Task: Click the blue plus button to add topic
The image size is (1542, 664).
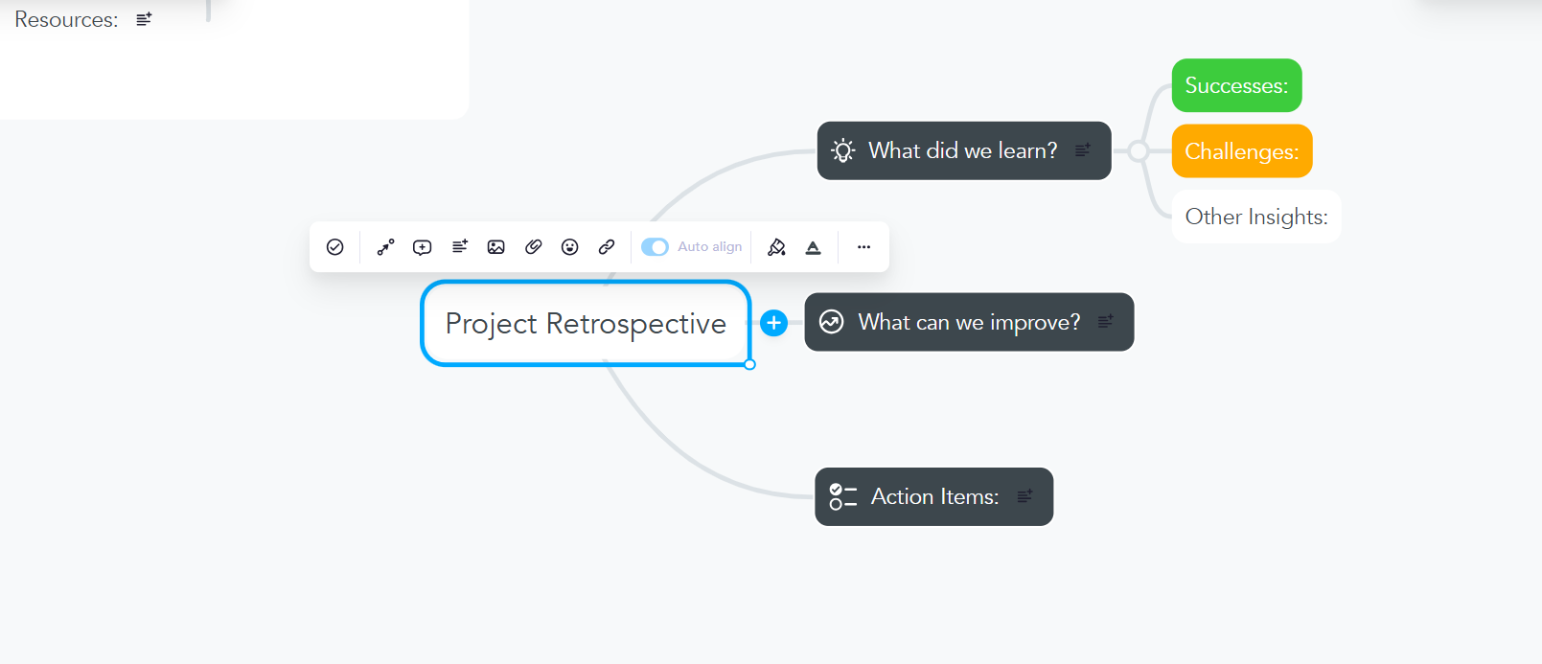Action: pos(773,323)
